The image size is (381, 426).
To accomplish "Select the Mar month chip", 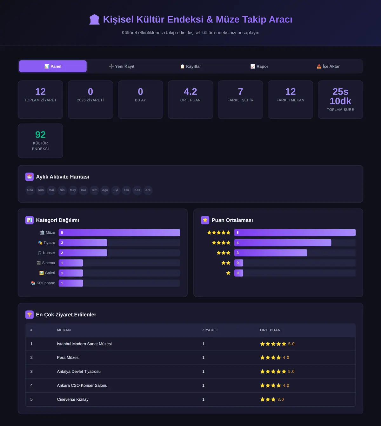I will pyautogui.click(x=51, y=190).
